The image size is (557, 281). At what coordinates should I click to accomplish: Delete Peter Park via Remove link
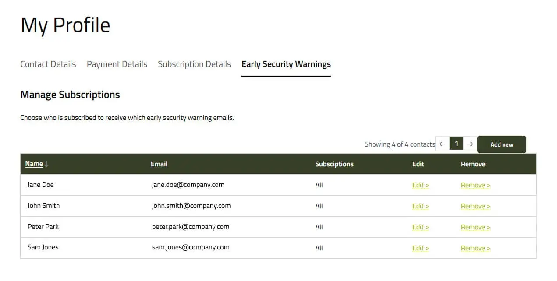[x=475, y=227]
